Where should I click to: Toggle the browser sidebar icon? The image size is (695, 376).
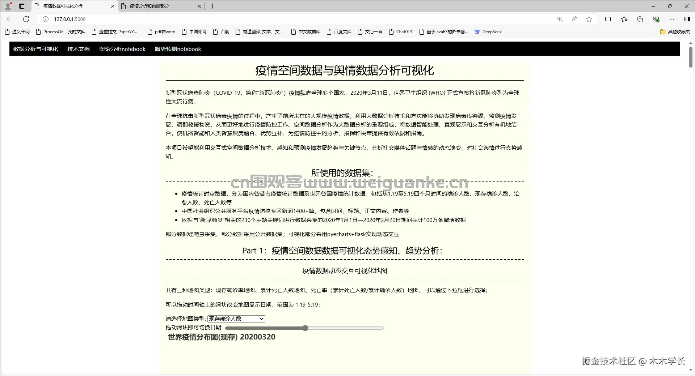pos(687,19)
